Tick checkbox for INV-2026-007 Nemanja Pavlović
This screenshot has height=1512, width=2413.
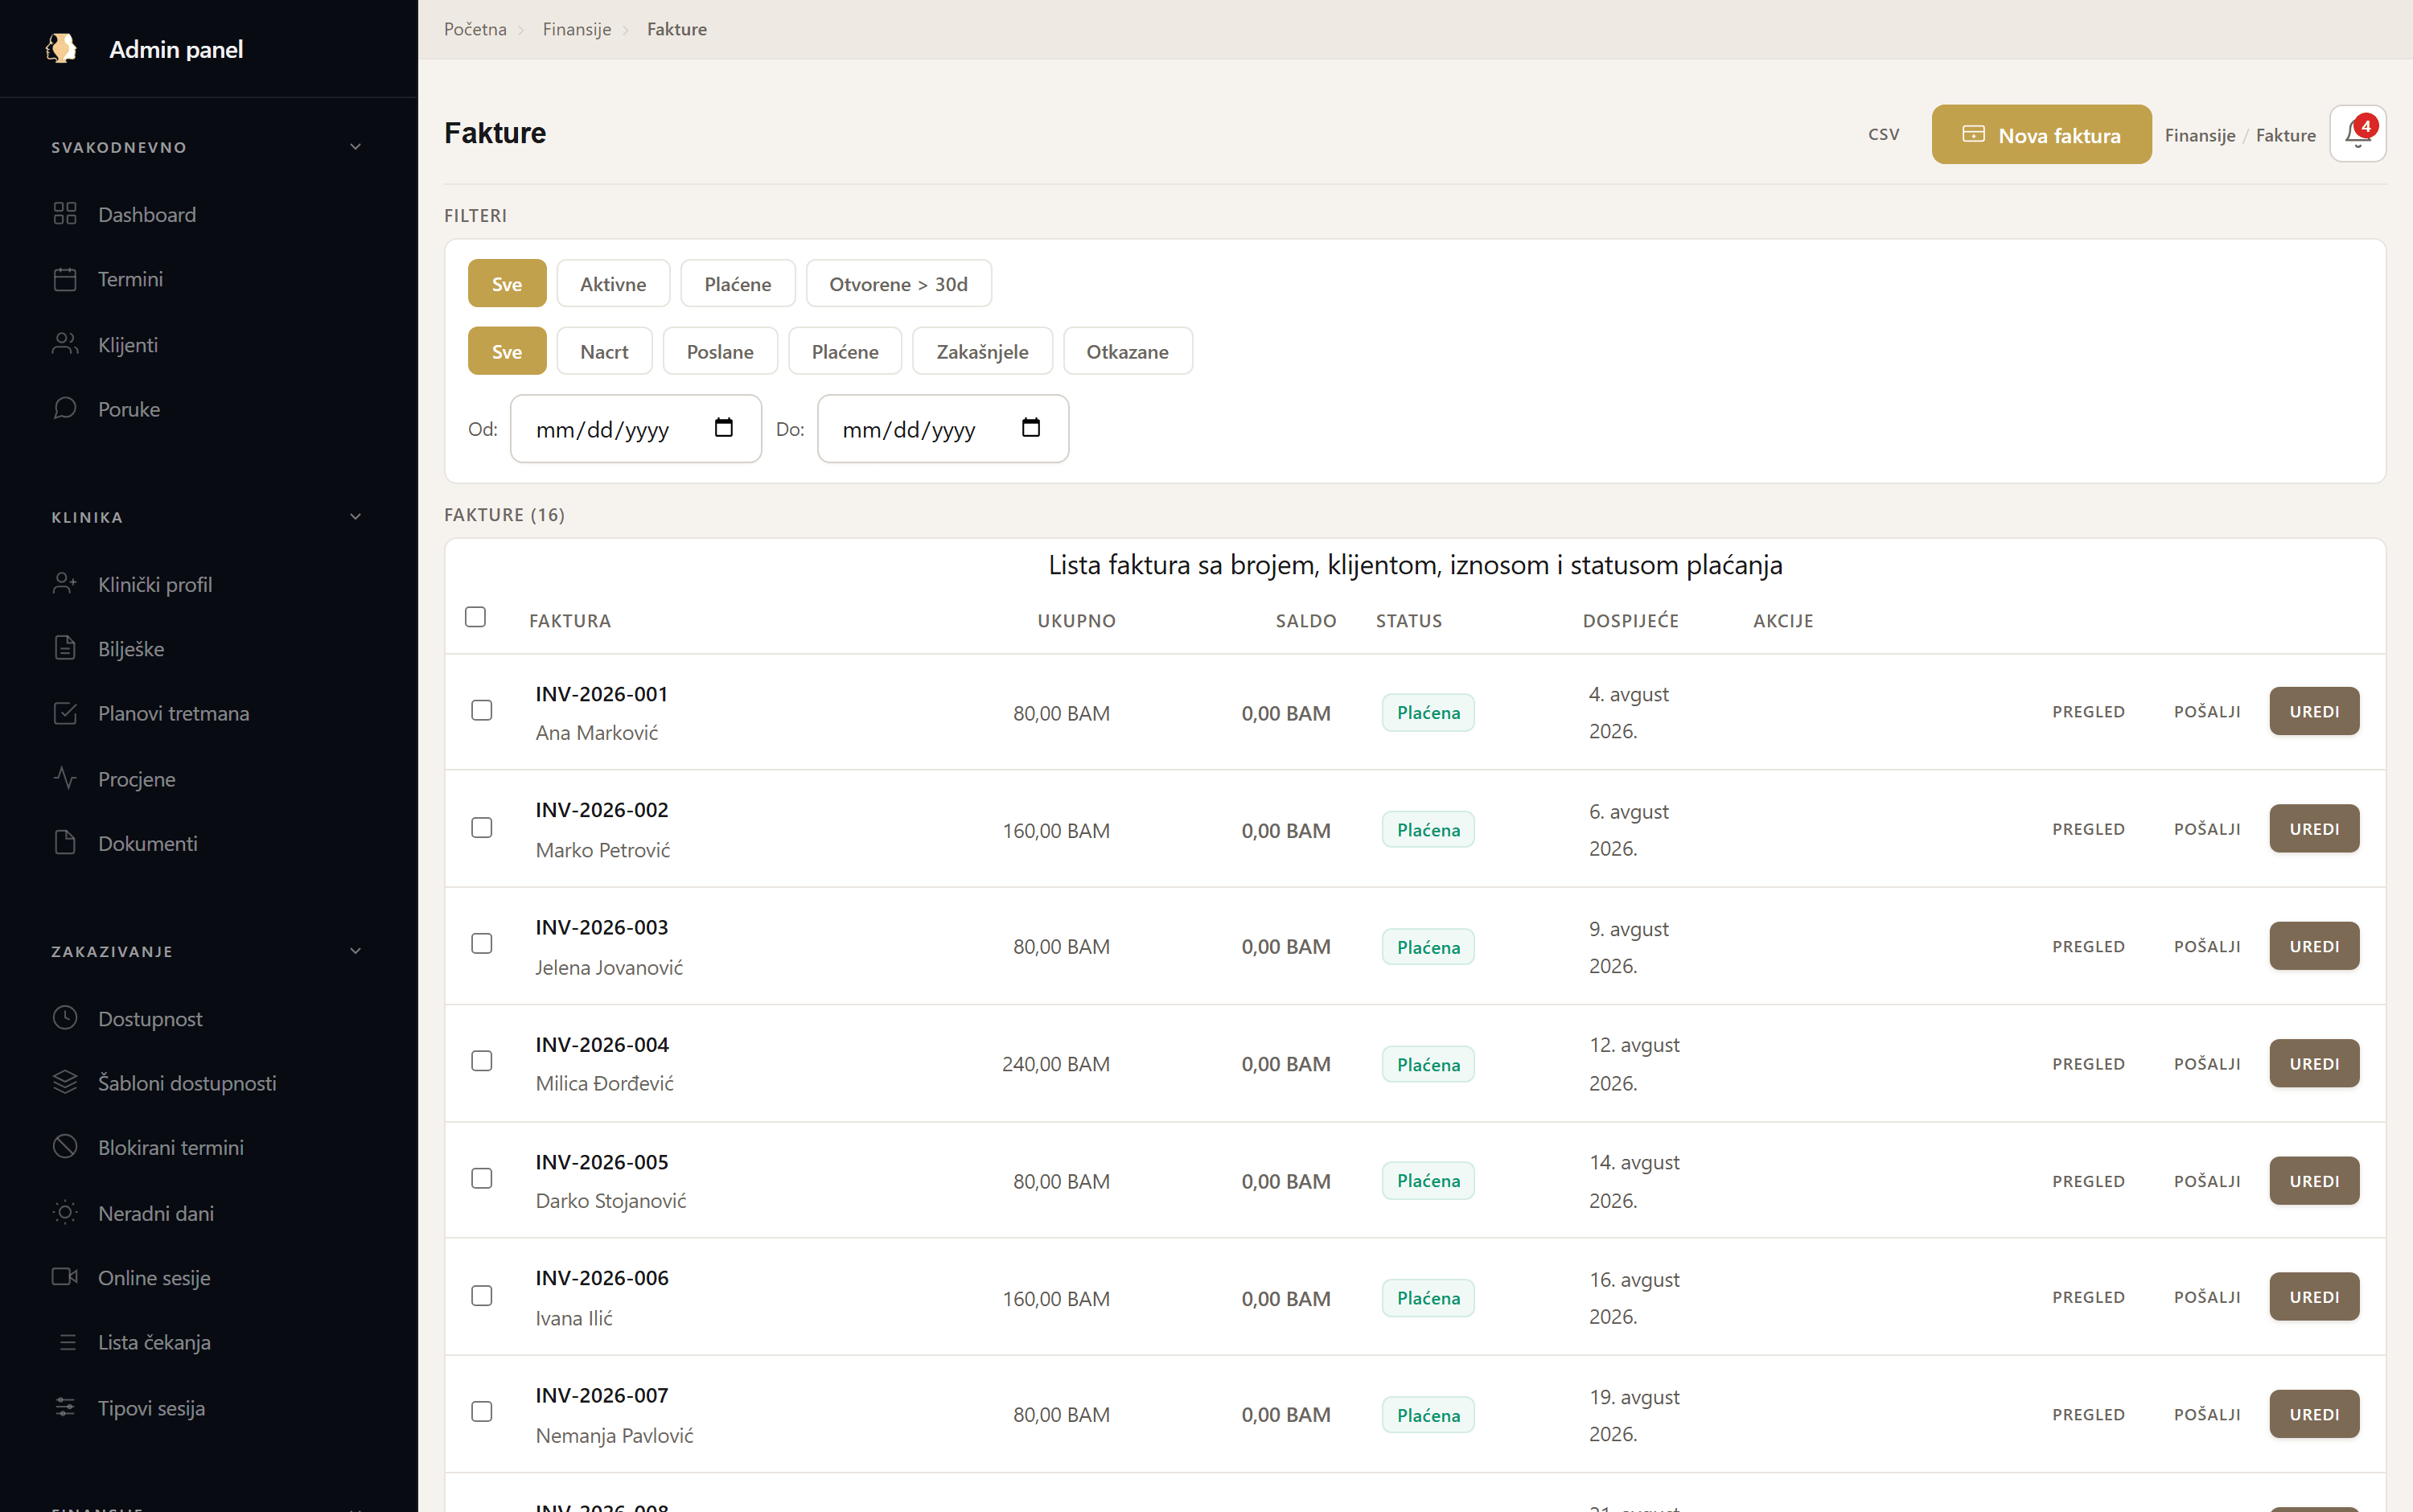tap(482, 1412)
